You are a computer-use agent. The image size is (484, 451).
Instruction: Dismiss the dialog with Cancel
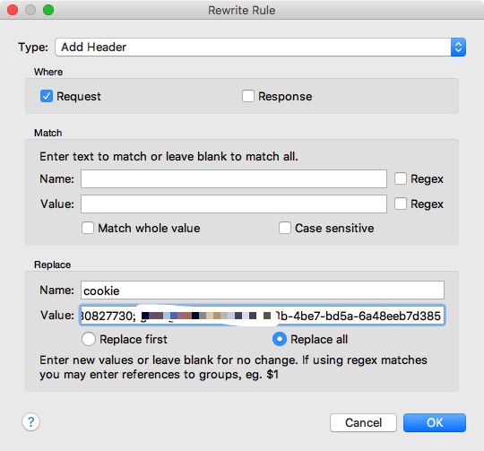pos(363,422)
